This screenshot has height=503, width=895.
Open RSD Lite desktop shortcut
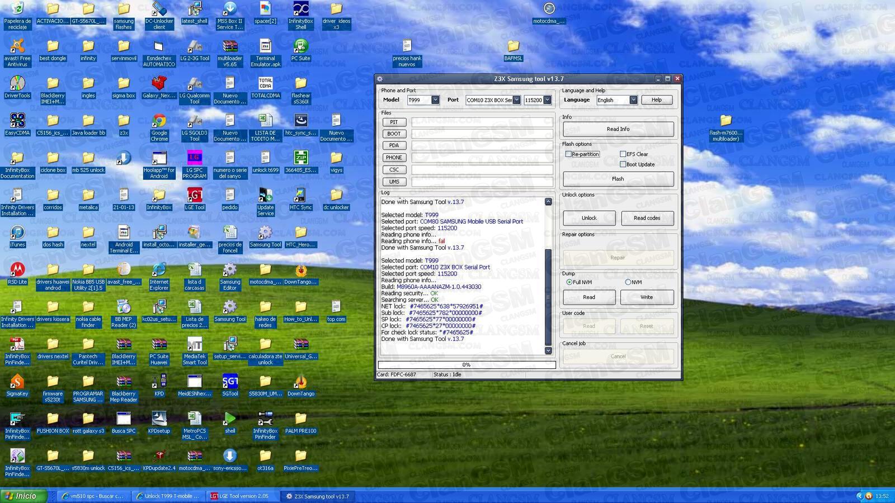click(17, 274)
